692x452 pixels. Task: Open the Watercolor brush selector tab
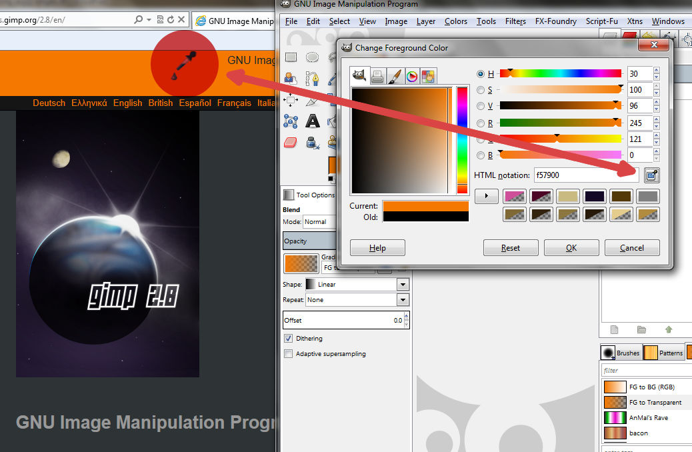tap(395, 77)
